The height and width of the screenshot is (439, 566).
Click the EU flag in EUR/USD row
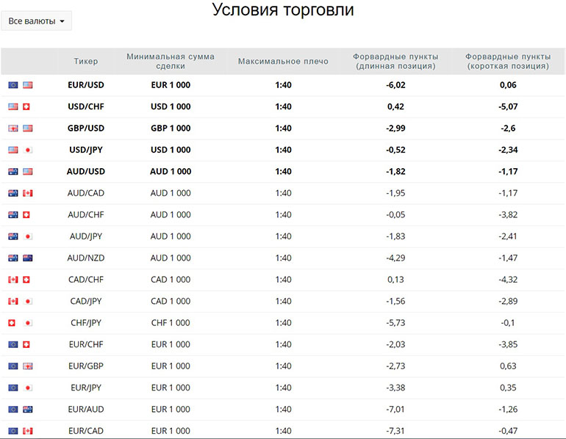click(13, 85)
